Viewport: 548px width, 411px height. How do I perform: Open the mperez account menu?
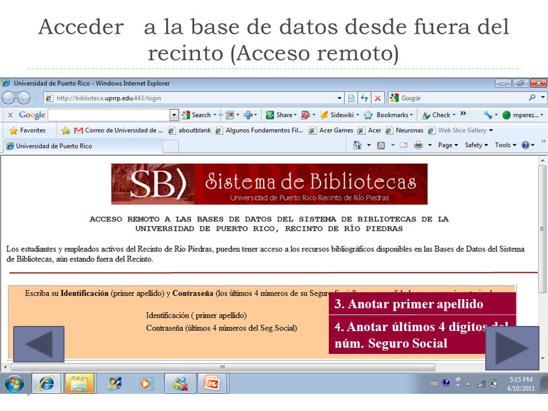tap(522, 115)
